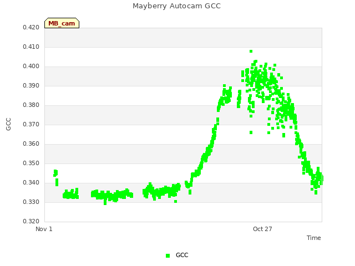Screen dimensions: 355x266
Task: Click the Nov 1 axis label
Action: 44,229
